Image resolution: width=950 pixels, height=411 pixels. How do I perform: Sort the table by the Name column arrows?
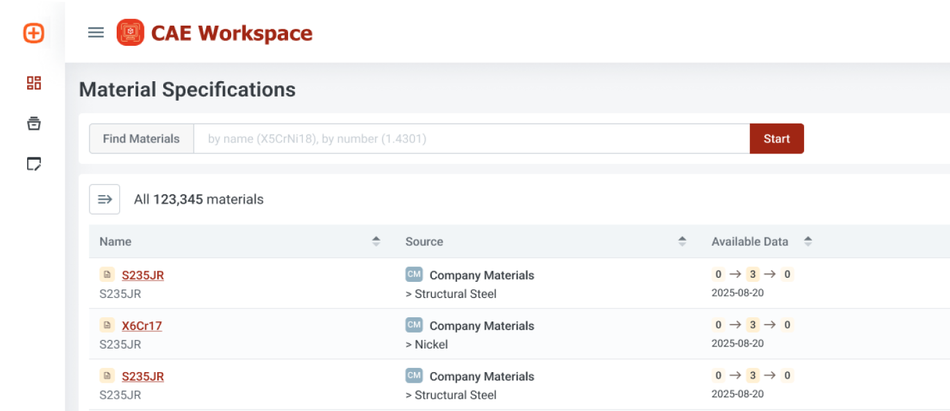point(376,242)
